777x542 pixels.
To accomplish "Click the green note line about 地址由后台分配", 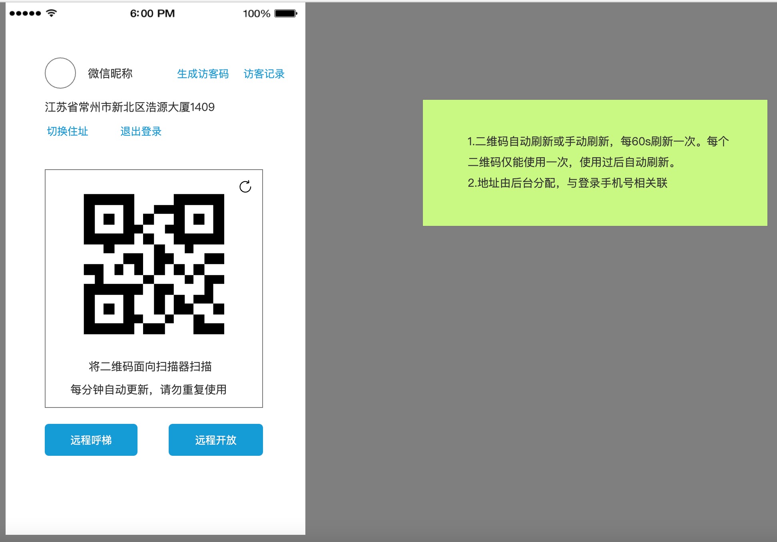I will [568, 183].
